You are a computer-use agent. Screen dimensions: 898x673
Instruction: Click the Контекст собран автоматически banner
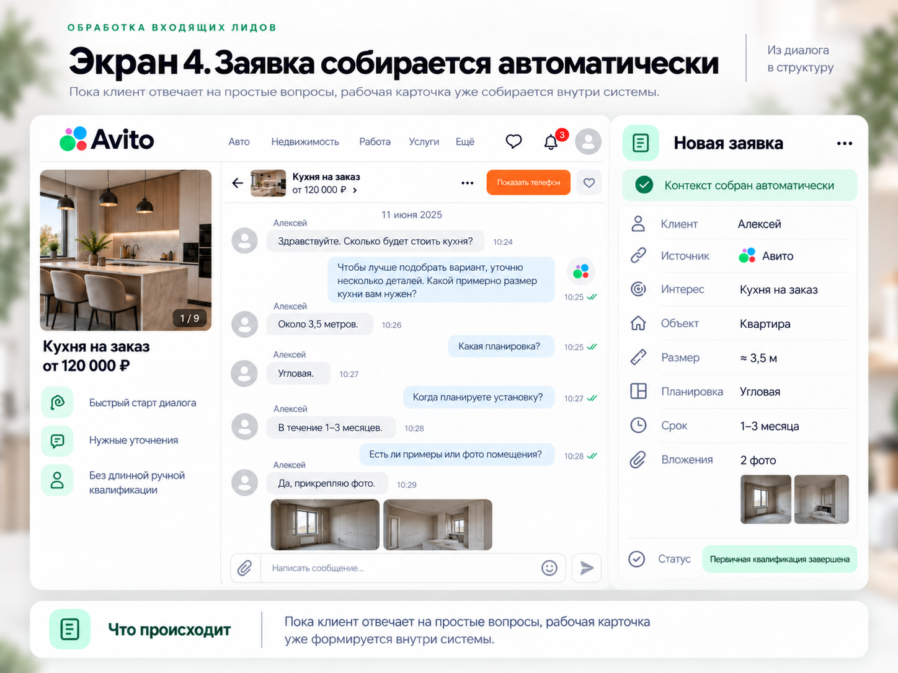coord(739,185)
